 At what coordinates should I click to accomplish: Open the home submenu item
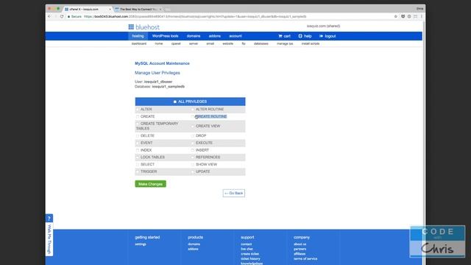click(x=159, y=44)
